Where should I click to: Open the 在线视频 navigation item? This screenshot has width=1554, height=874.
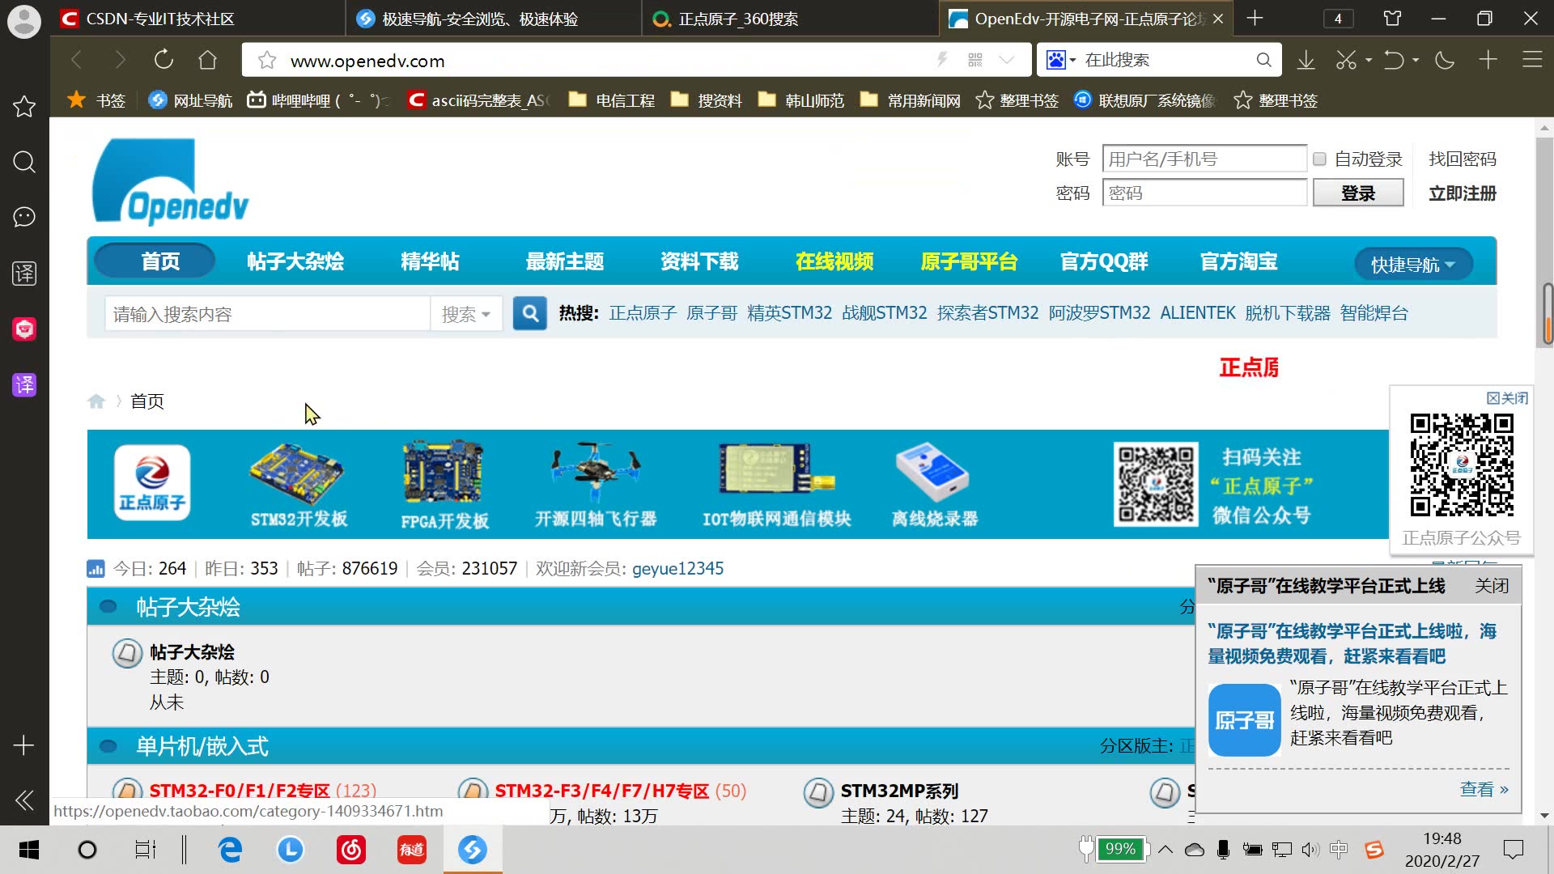coord(834,261)
